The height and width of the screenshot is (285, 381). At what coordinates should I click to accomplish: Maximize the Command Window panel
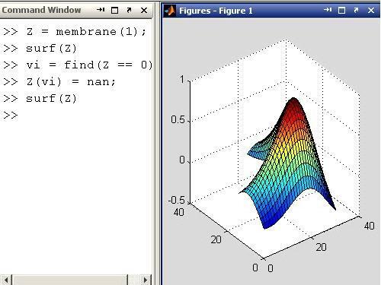click(115, 10)
